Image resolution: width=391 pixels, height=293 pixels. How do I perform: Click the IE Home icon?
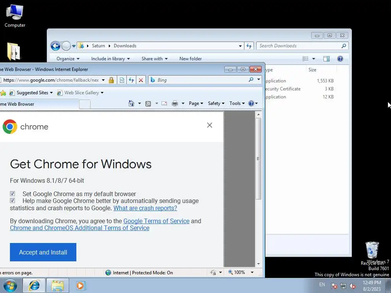131,103
